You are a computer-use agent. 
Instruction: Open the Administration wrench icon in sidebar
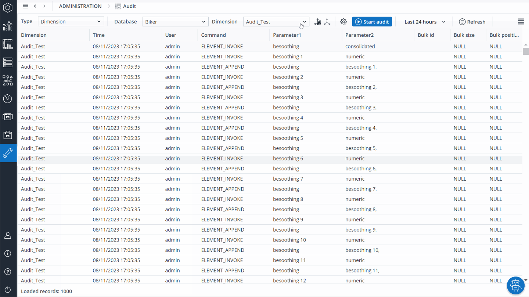tap(8, 153)
